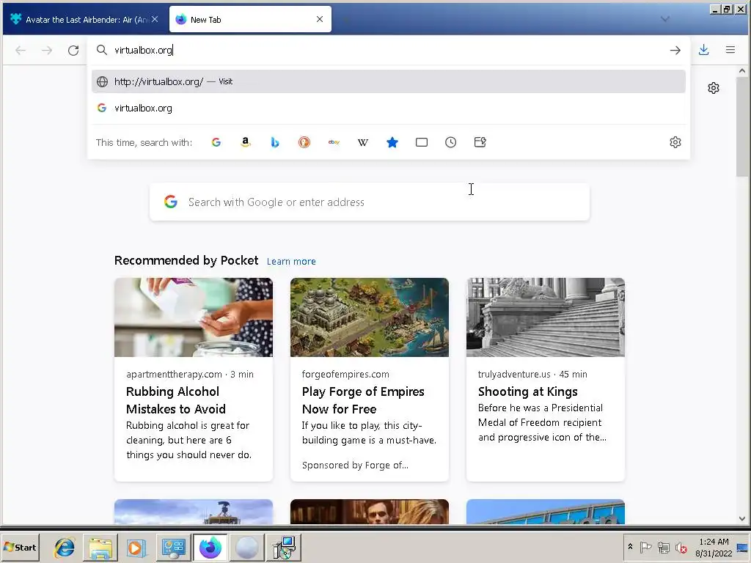This screenshot has height=563, width=751.
Task: Go forward one page
Action: (x=47, y=51)
